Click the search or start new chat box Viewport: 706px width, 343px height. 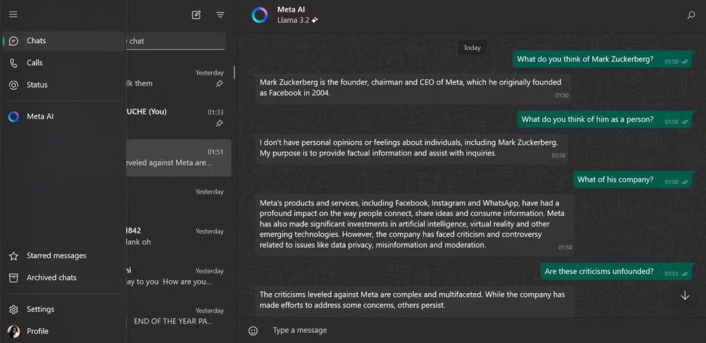click(x=176, y=41)
